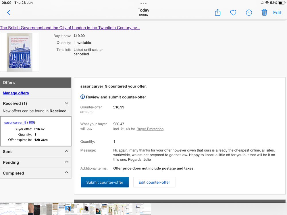This screenshot has height=215, width=287.
Task: Click the Edit counter-offer button
Action: click(x=154, y=182)
